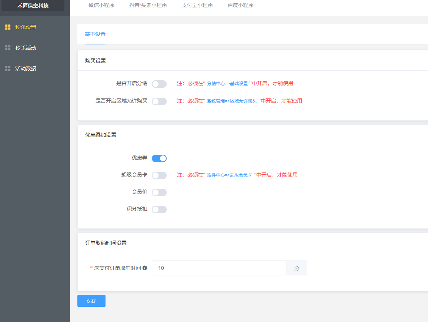Select the 基本设置 tab
Image resolution: width=428 pixels, height=322 pixels.
(95, 34)
